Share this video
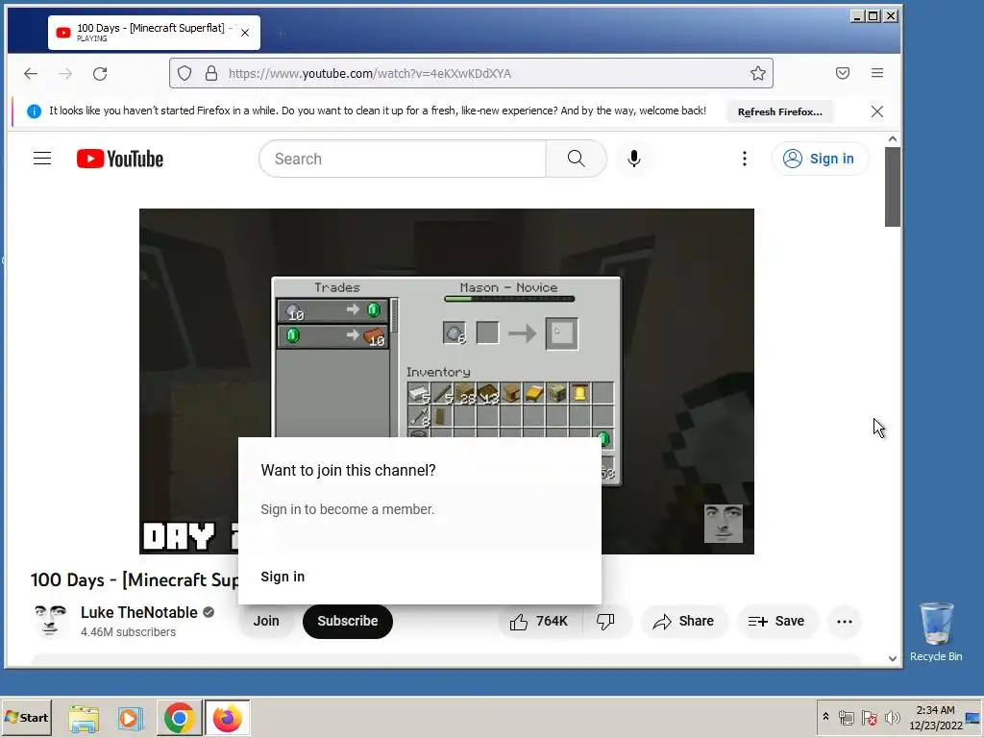 (x=683, y=622)
